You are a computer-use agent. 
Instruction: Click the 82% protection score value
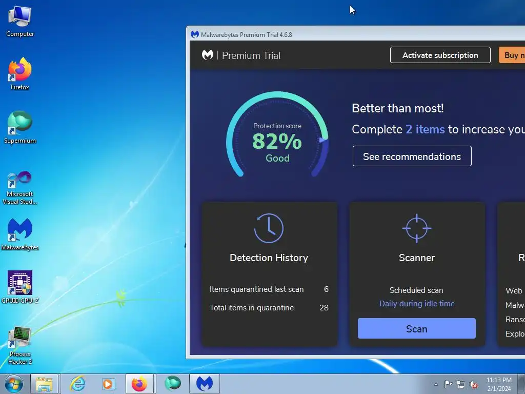tap(277, 141)
